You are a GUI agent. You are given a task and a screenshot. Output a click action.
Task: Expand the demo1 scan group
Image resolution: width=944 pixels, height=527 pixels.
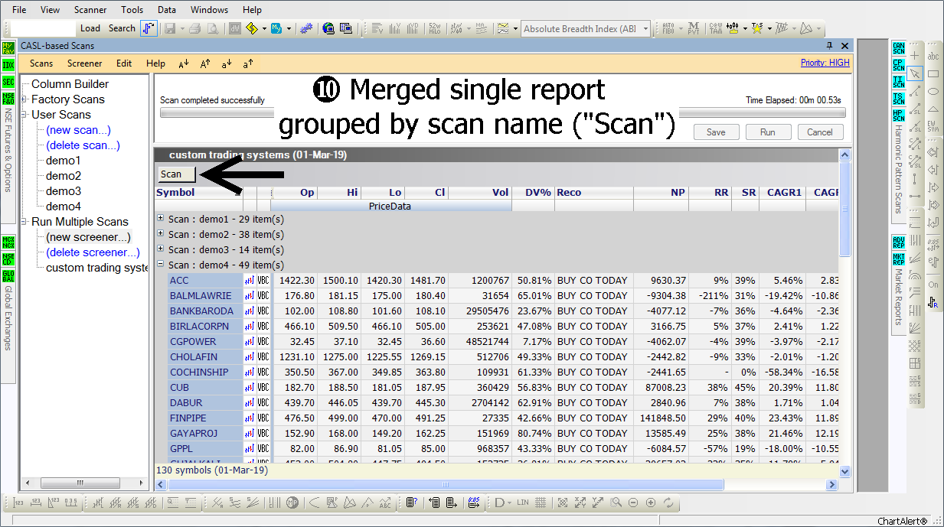[x=160, y=219]
